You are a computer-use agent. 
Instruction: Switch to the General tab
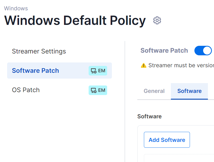154,91
